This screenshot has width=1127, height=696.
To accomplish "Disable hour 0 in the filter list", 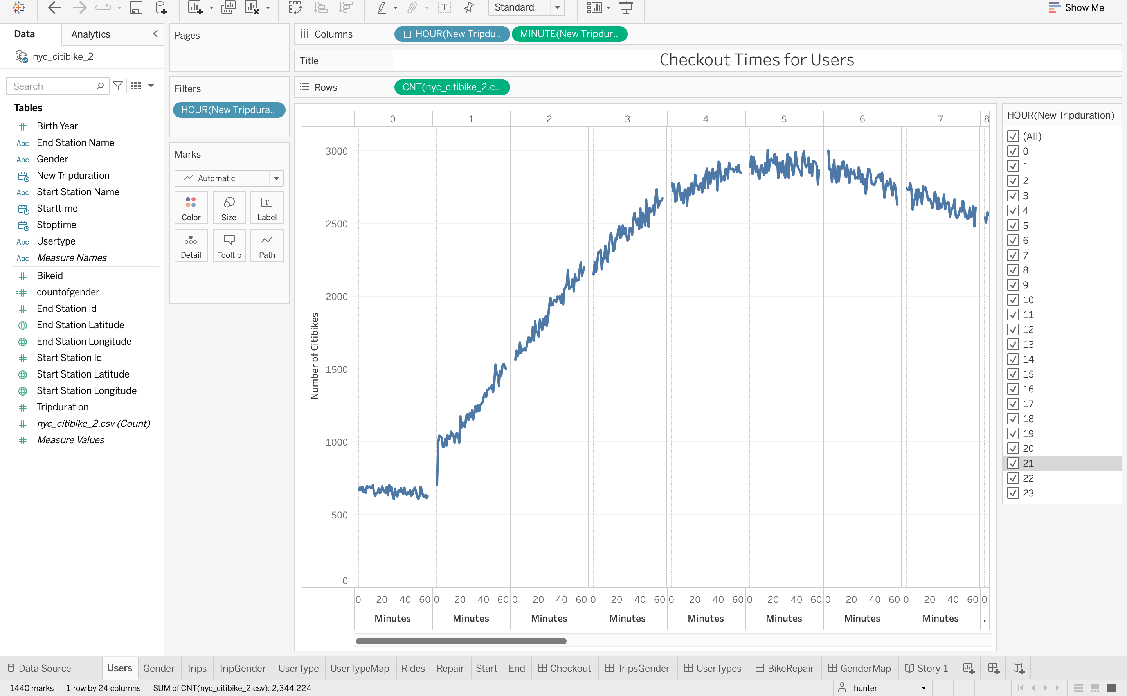I will point(1013,151).
